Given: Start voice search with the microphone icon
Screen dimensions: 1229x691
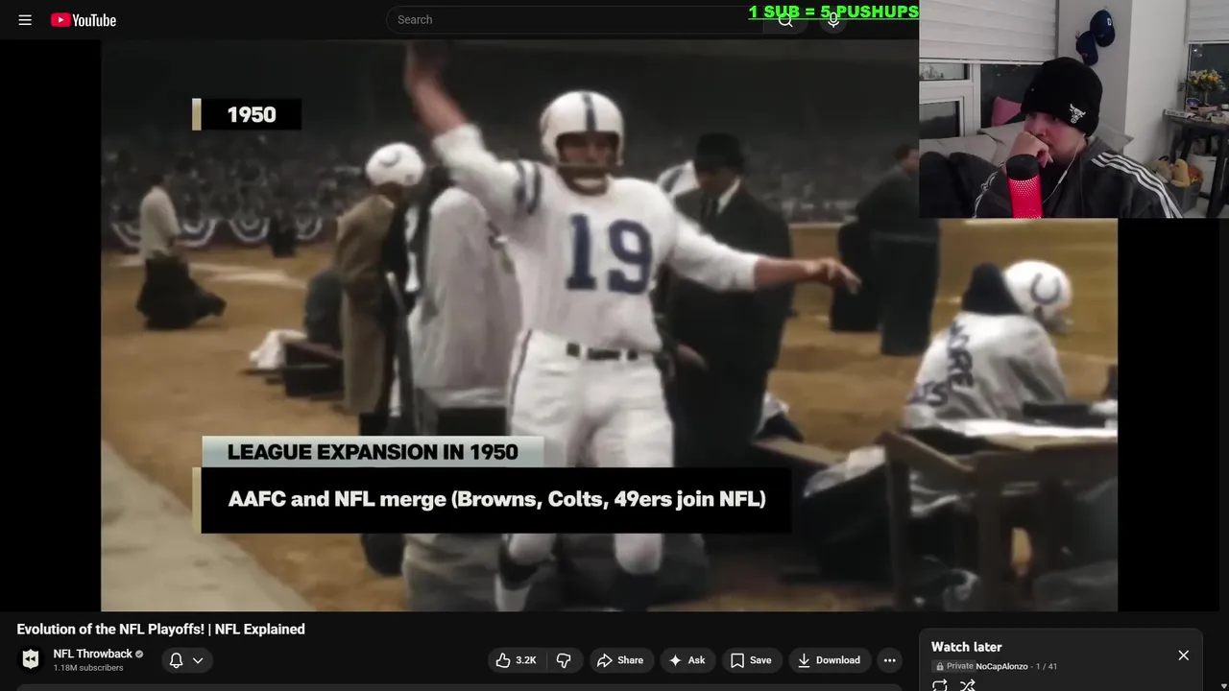Looking at the screenshot, I should point(833,19).
